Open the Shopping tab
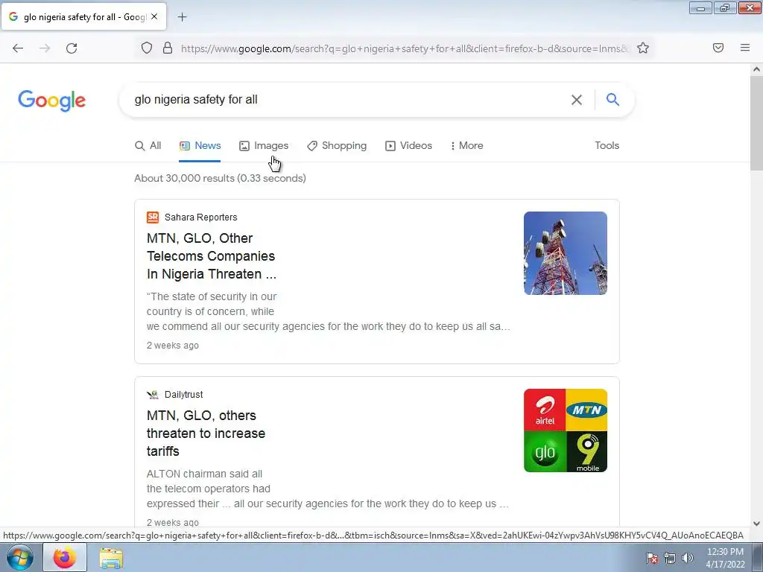 (x=337, y=145)
